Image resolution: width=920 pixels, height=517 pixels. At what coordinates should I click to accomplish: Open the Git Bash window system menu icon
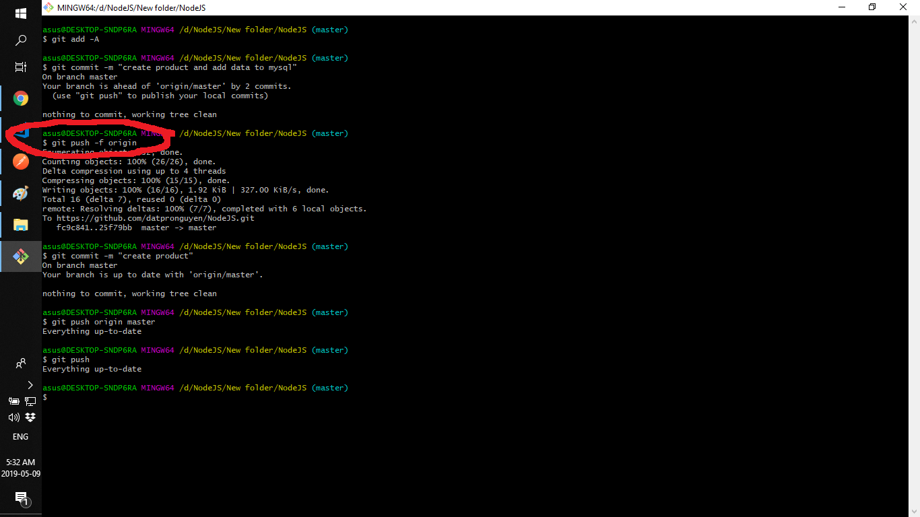click(48, 7)
